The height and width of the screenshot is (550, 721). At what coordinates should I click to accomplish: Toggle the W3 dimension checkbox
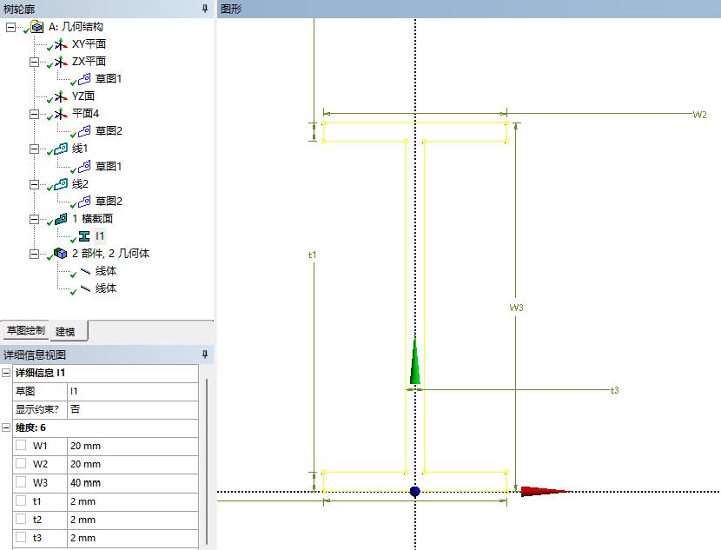click(20, 482)
